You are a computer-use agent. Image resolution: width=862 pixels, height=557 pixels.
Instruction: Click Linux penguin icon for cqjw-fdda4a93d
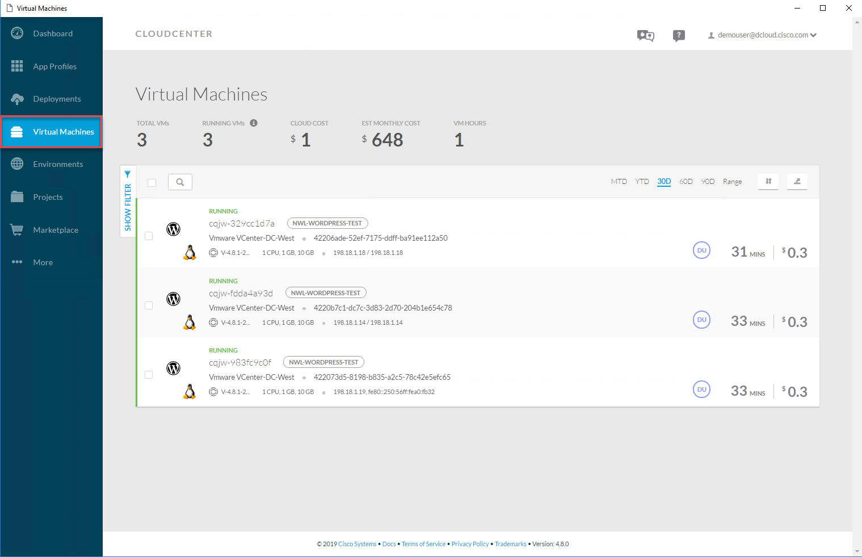click(x=190, y=323)
